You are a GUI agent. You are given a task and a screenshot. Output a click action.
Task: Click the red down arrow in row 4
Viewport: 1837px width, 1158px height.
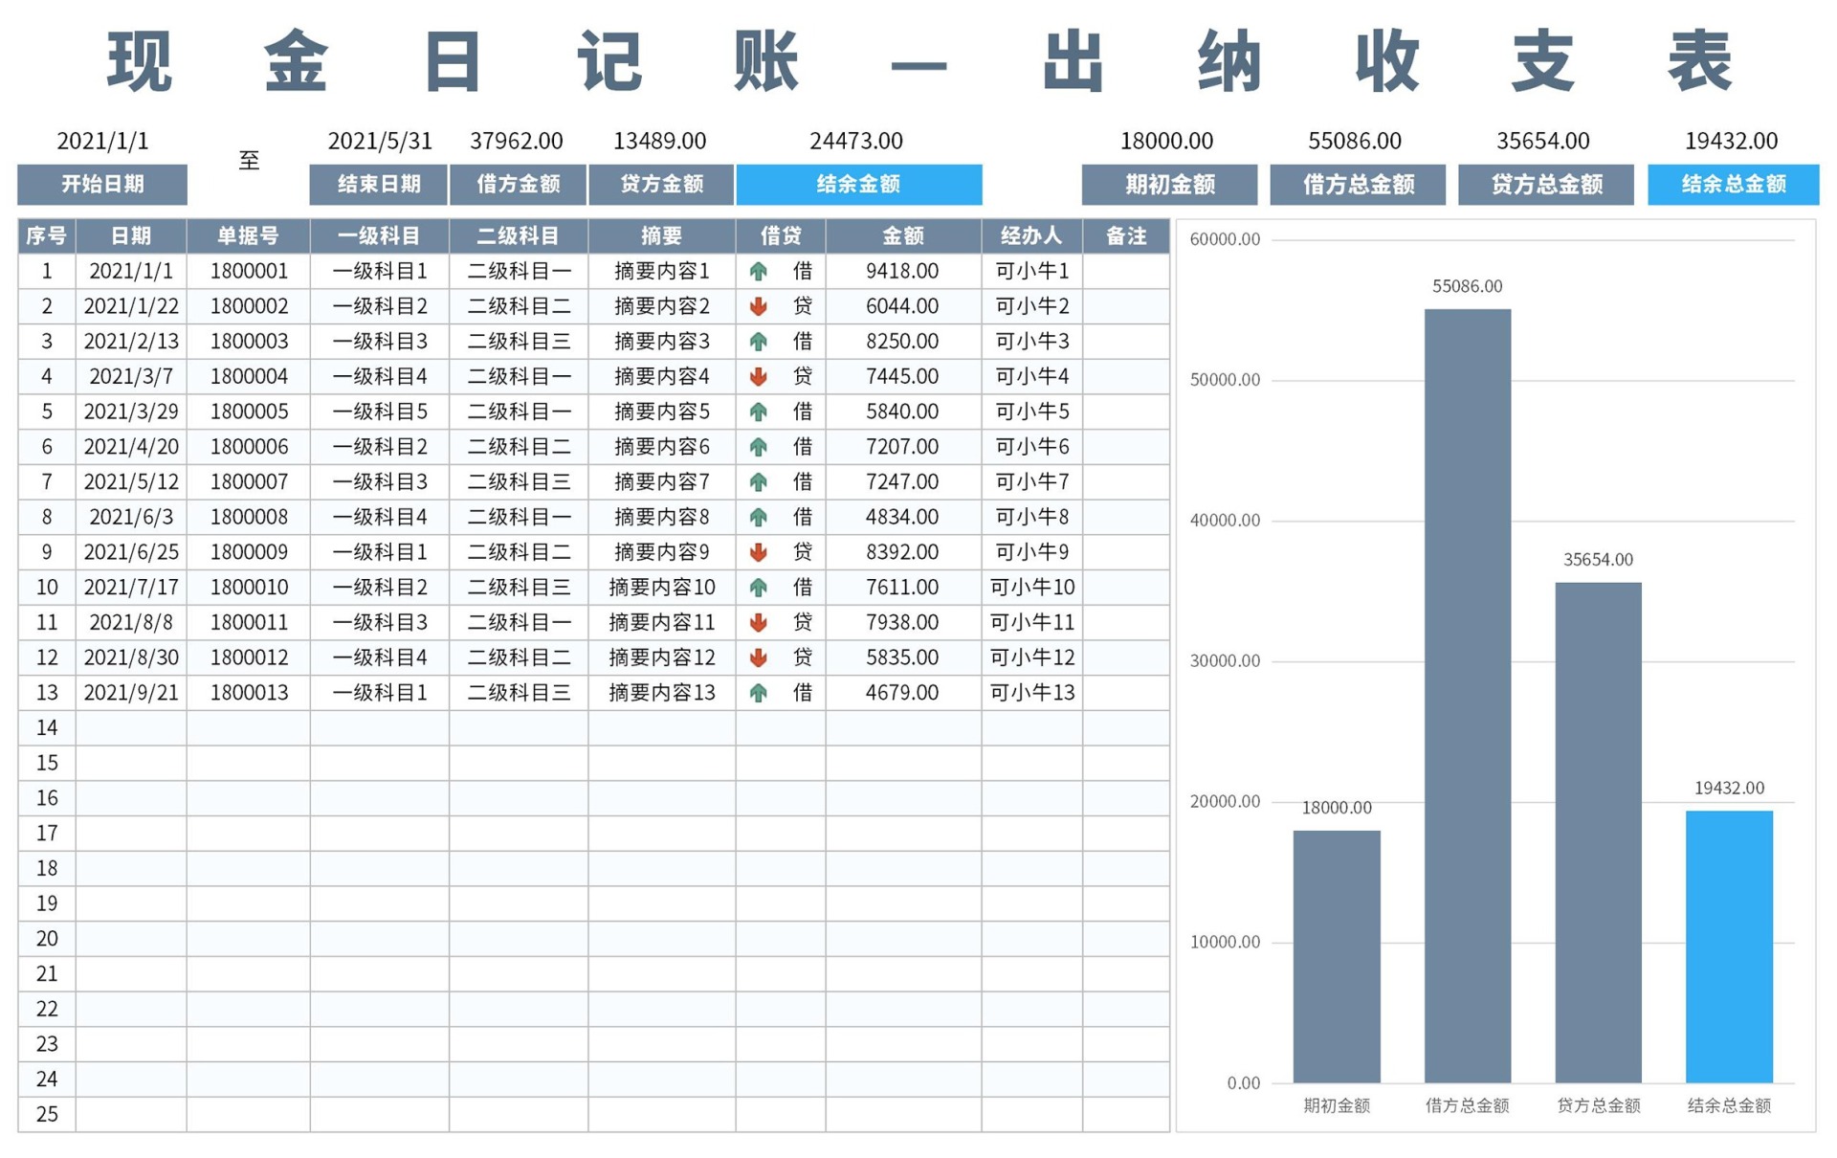coord(758,377)
